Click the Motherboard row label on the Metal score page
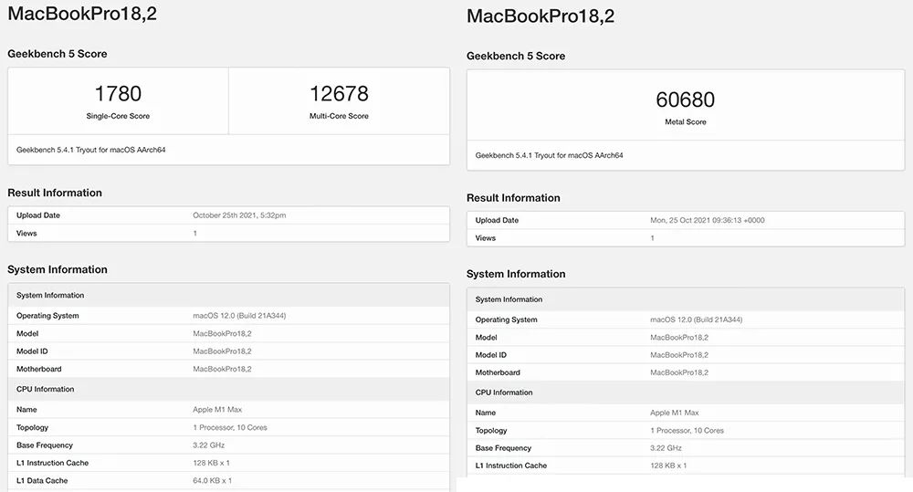This screenshot has width=913, height=492. (x=498, y=372)
